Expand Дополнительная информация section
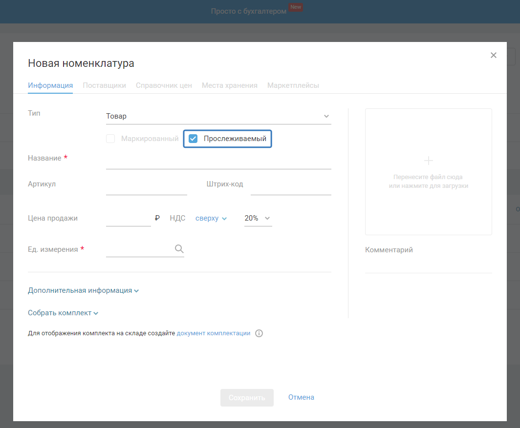This screenshot has height=428, width=520. click(83, 290)
